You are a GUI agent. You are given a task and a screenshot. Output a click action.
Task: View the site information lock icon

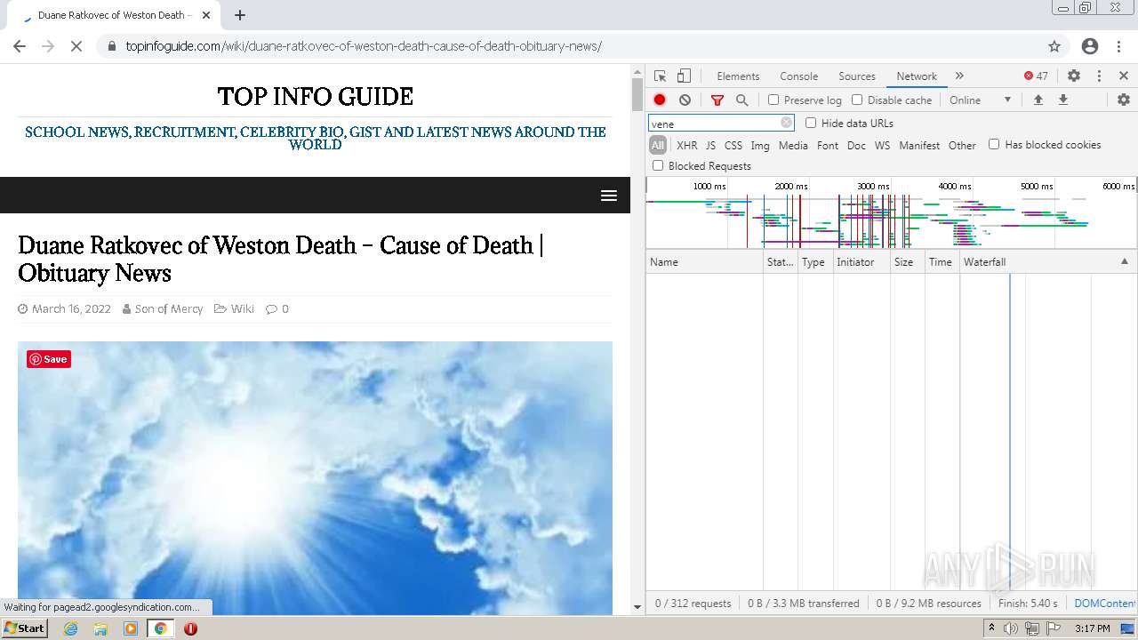112,46
